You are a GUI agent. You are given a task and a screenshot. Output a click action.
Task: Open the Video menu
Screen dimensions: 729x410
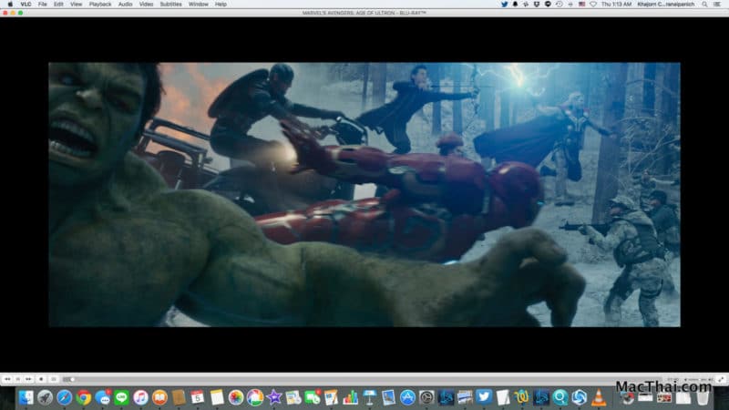click(146, 5)
